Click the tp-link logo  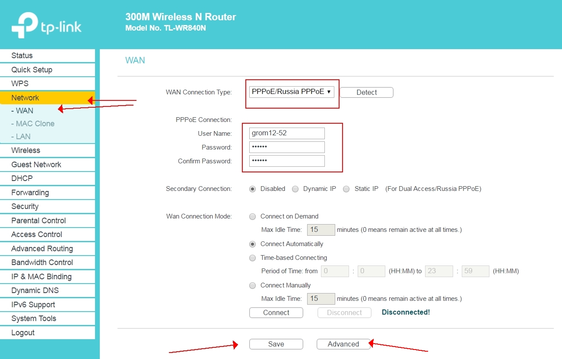(x=47, y=26)
